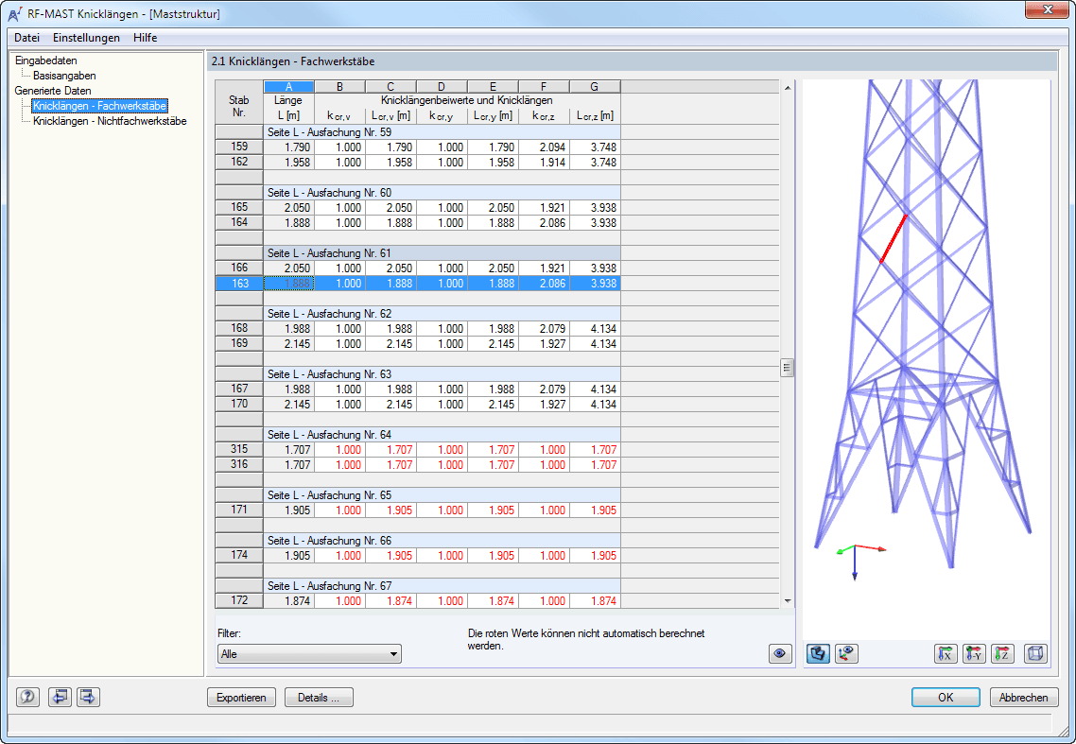Toggle the eye view mode button beside the table
This screenshot has height=744, width=1076.
[x=780, y=653]
